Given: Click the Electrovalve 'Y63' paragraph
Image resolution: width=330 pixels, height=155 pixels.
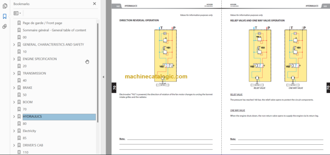Looking at the screenshot, I should [166, 96].
